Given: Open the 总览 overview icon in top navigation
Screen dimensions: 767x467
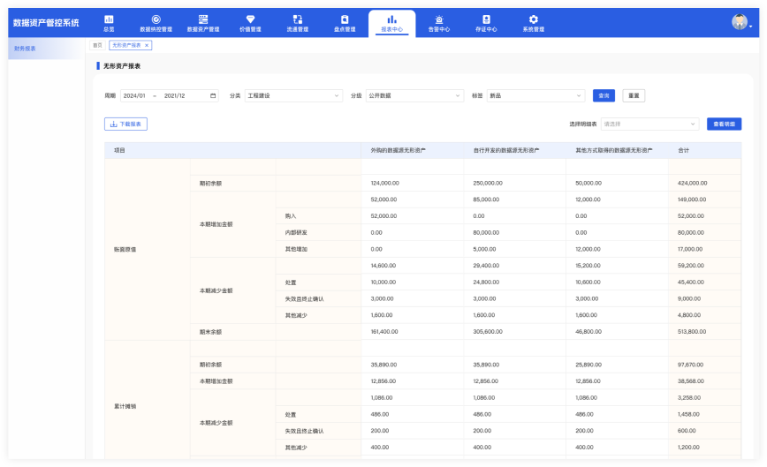Looking at the screenshot, I should (x=109, y=19).
